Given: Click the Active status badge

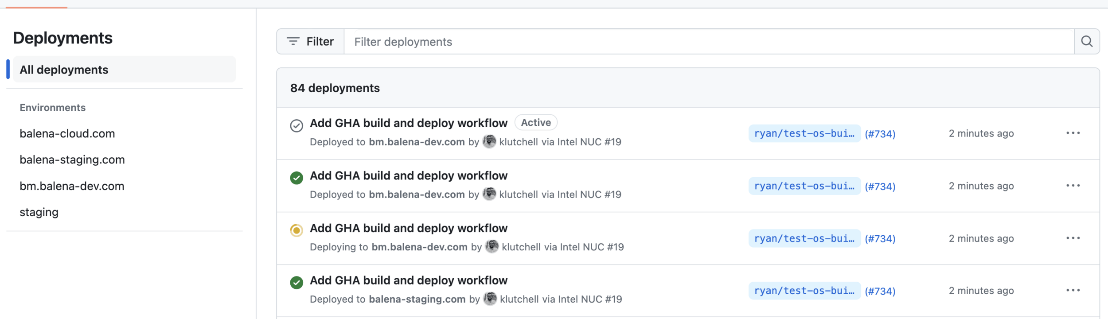Looking at the screenshot, I should point(536,123).
